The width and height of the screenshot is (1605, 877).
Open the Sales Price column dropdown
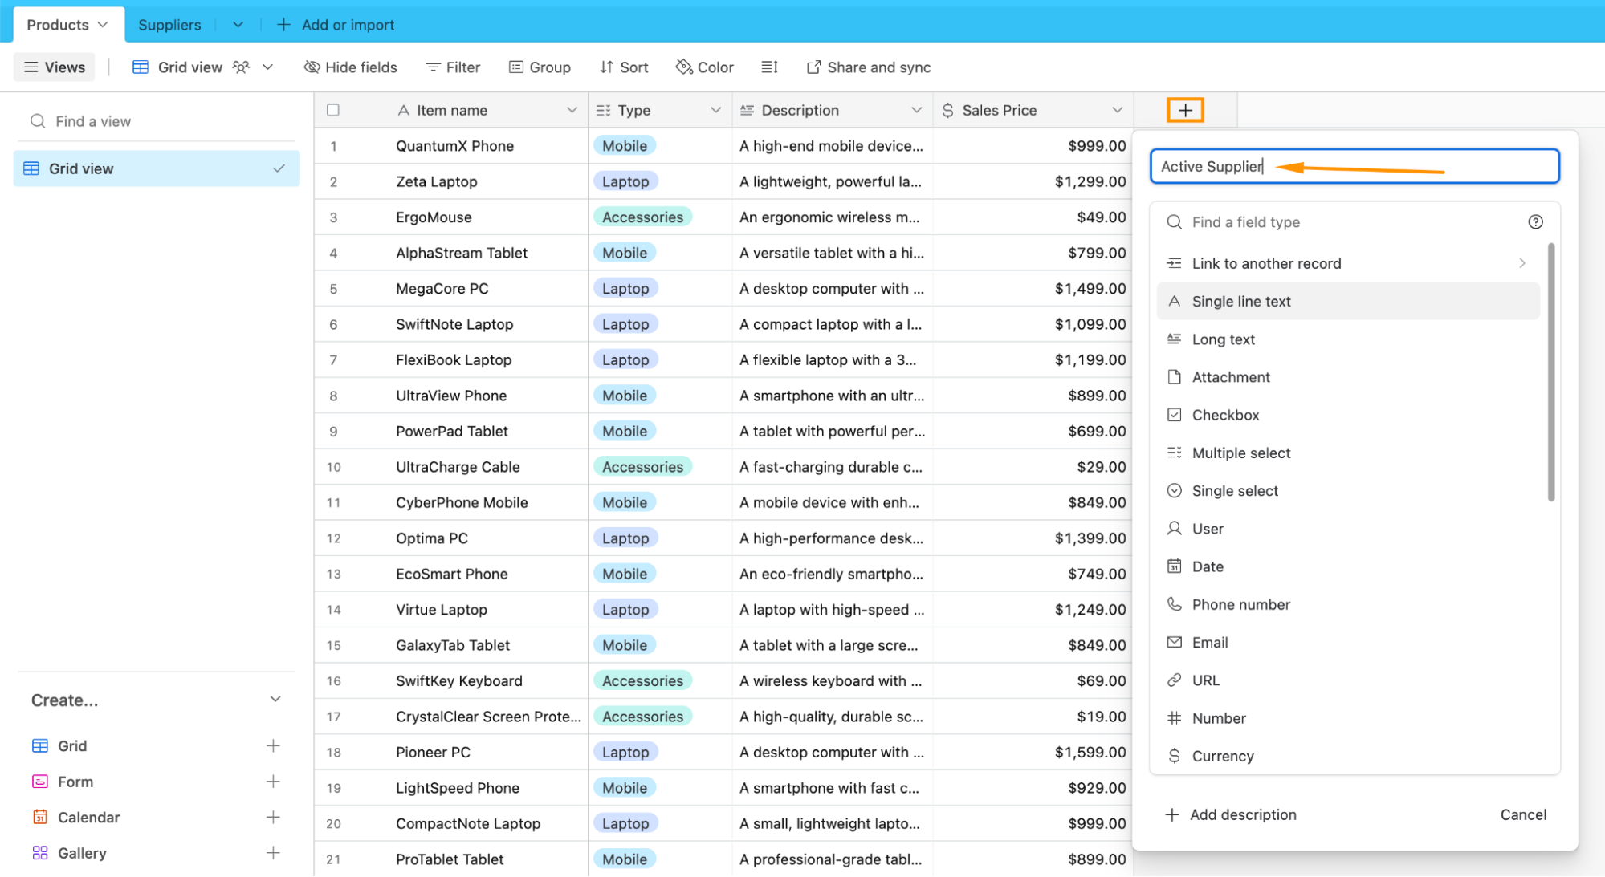point(1117,110)
